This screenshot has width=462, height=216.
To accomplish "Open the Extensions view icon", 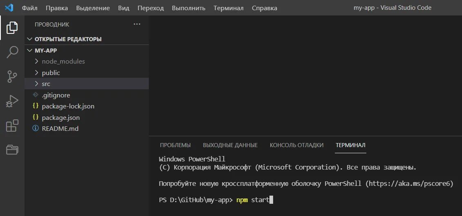I will 12,126.
